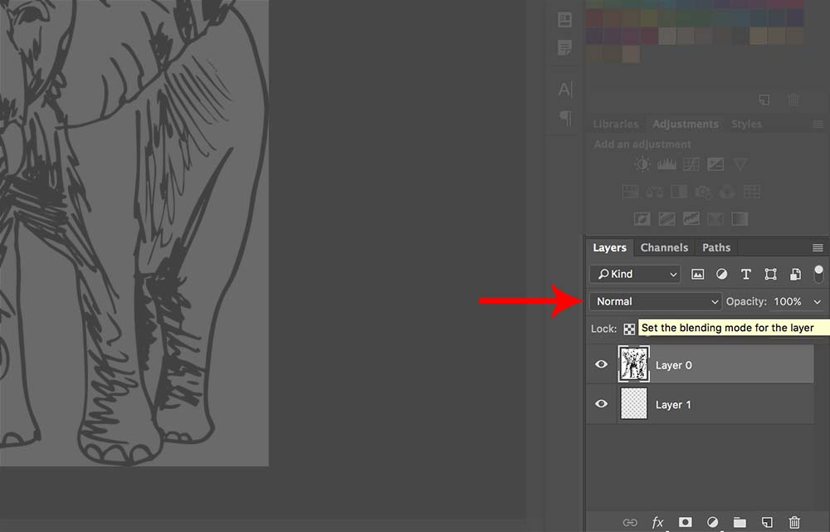This screenshot has height=532, width=830.
Task: Add a layer style with fx icon
Action: click(x=657, y=522)
